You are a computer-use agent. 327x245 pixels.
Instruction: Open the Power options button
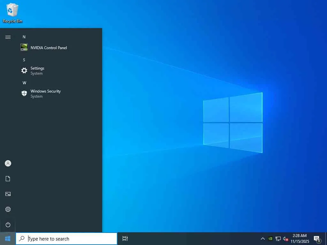coord(8,225)
